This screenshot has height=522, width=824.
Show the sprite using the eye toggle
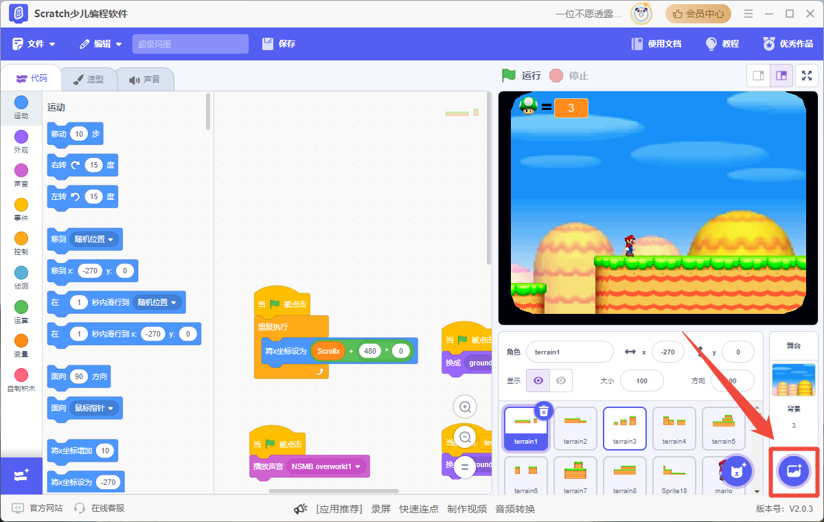coord(538,381)
